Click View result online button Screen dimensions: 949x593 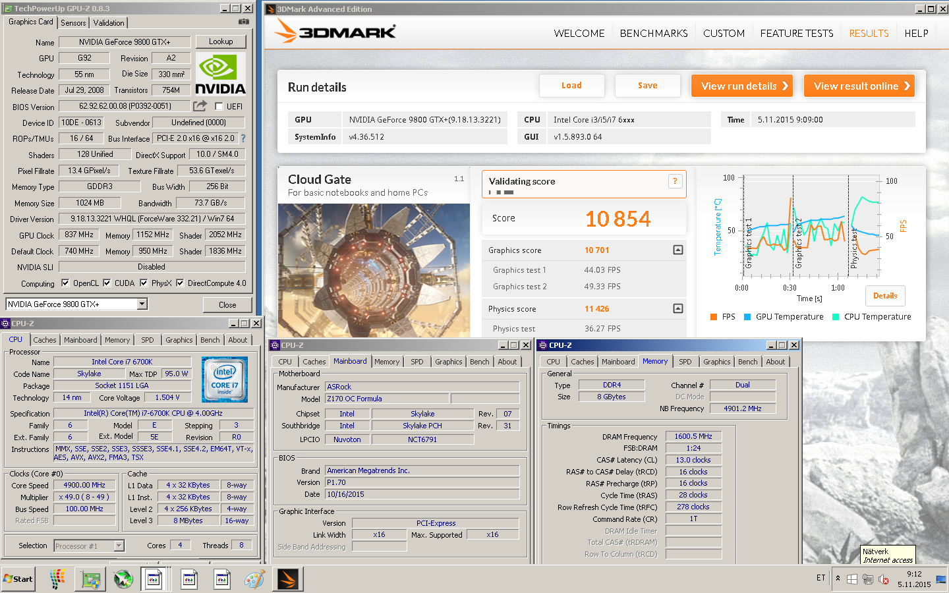click(859, 86)
